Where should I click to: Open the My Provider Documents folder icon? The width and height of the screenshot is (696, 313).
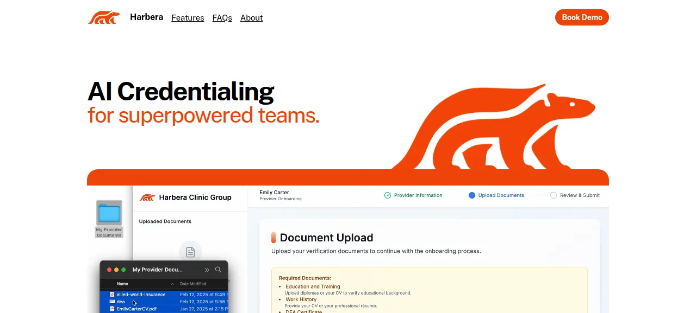tap(109, 212)
